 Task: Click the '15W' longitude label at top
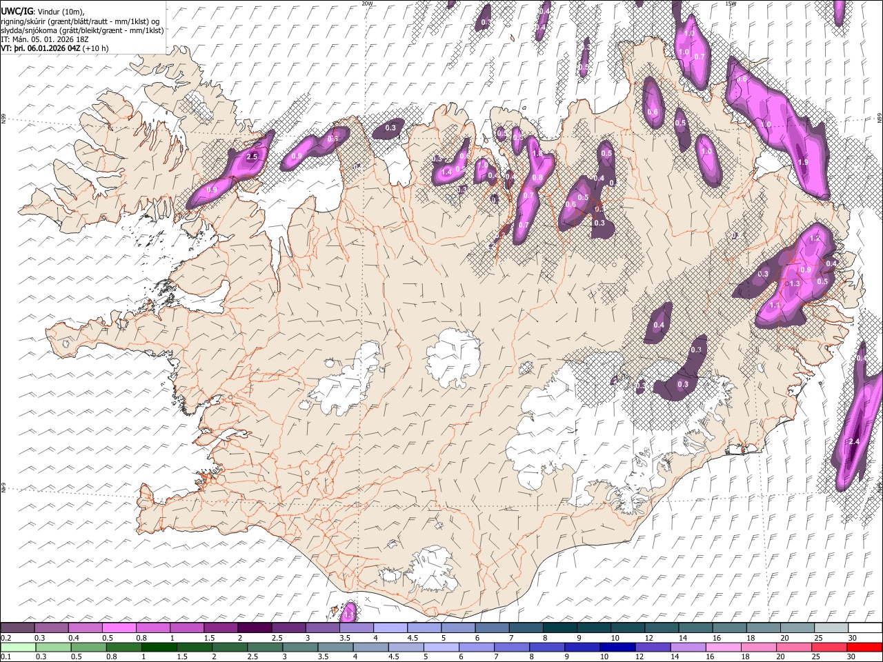click(x=731, y=3)
